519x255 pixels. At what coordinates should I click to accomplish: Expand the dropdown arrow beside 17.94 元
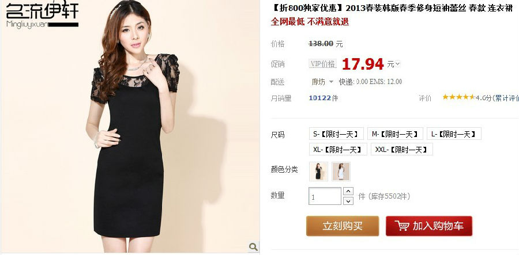397,64
